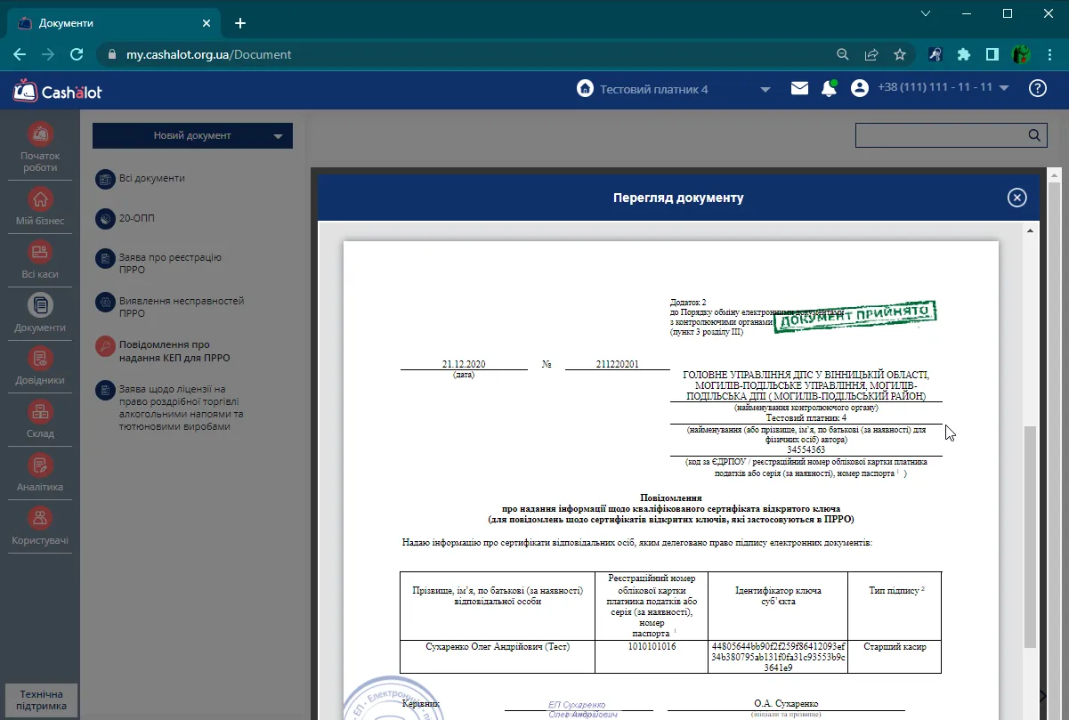
Task: Click the document search input field
Action: click(940, 135)
